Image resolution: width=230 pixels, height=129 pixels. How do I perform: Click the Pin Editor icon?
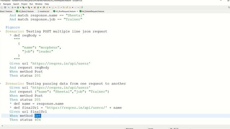82,7
